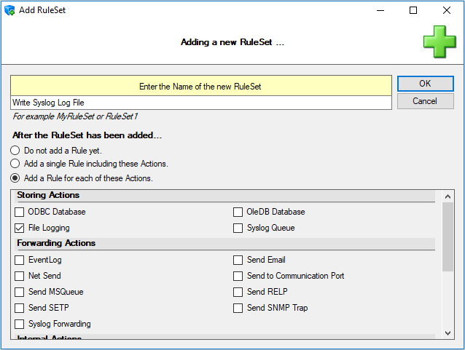The image size is (465, 350).
Task: Cancel adding the new RuleSet
Action: (425, 101)
